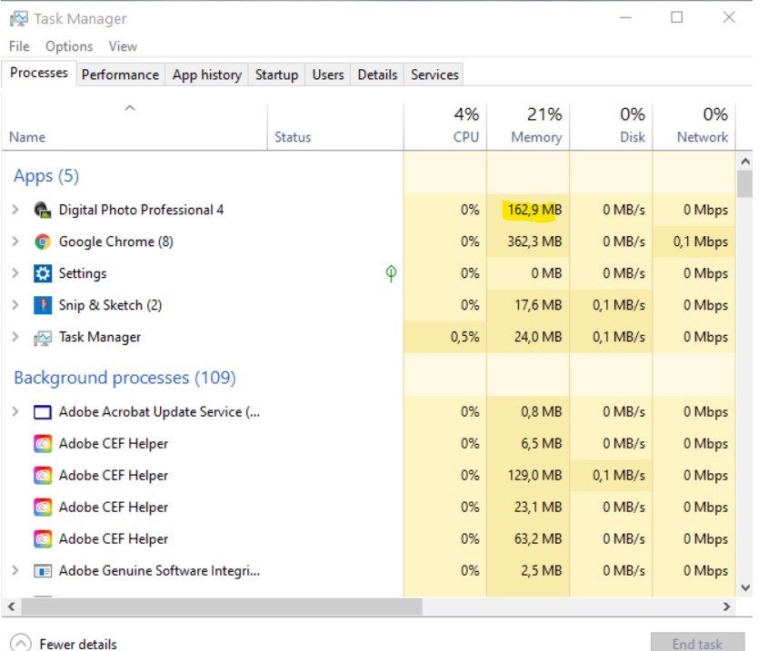Expand the Google Chrome process group
This screenshot has height=651, width=768.
coord(15,242)
